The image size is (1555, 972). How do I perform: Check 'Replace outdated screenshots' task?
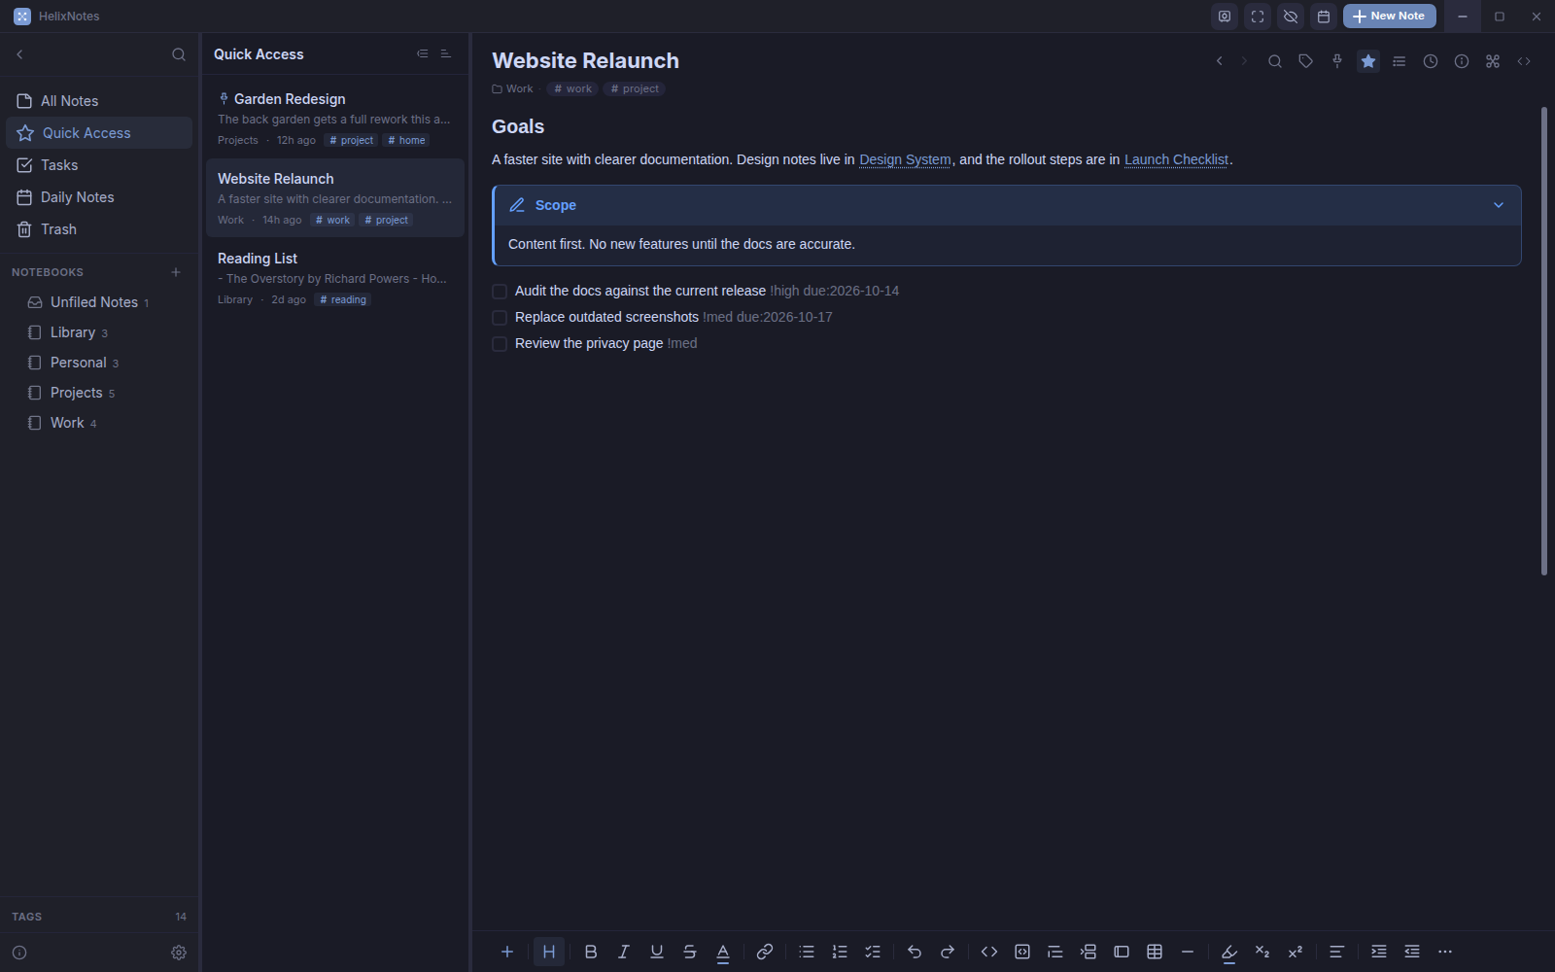[500, 318]
